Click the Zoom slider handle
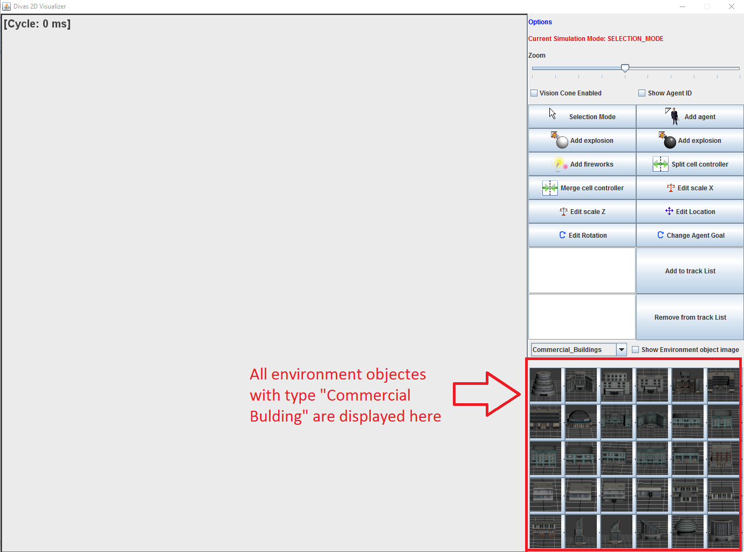The height and width of the screenshot is (552, 744). (x=625, y=68)
